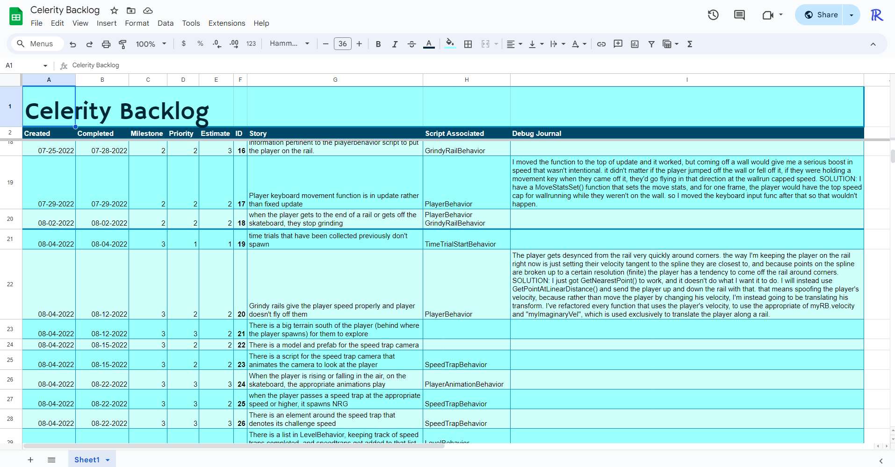Collapse the toolbar with up chevron

[x=873, y=44]
